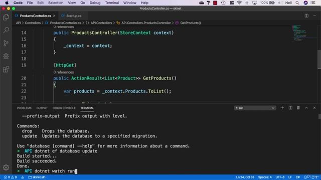321x180 pixels.
Task: Click the Controllers breadcrumb segment
Action: point(33,23)
